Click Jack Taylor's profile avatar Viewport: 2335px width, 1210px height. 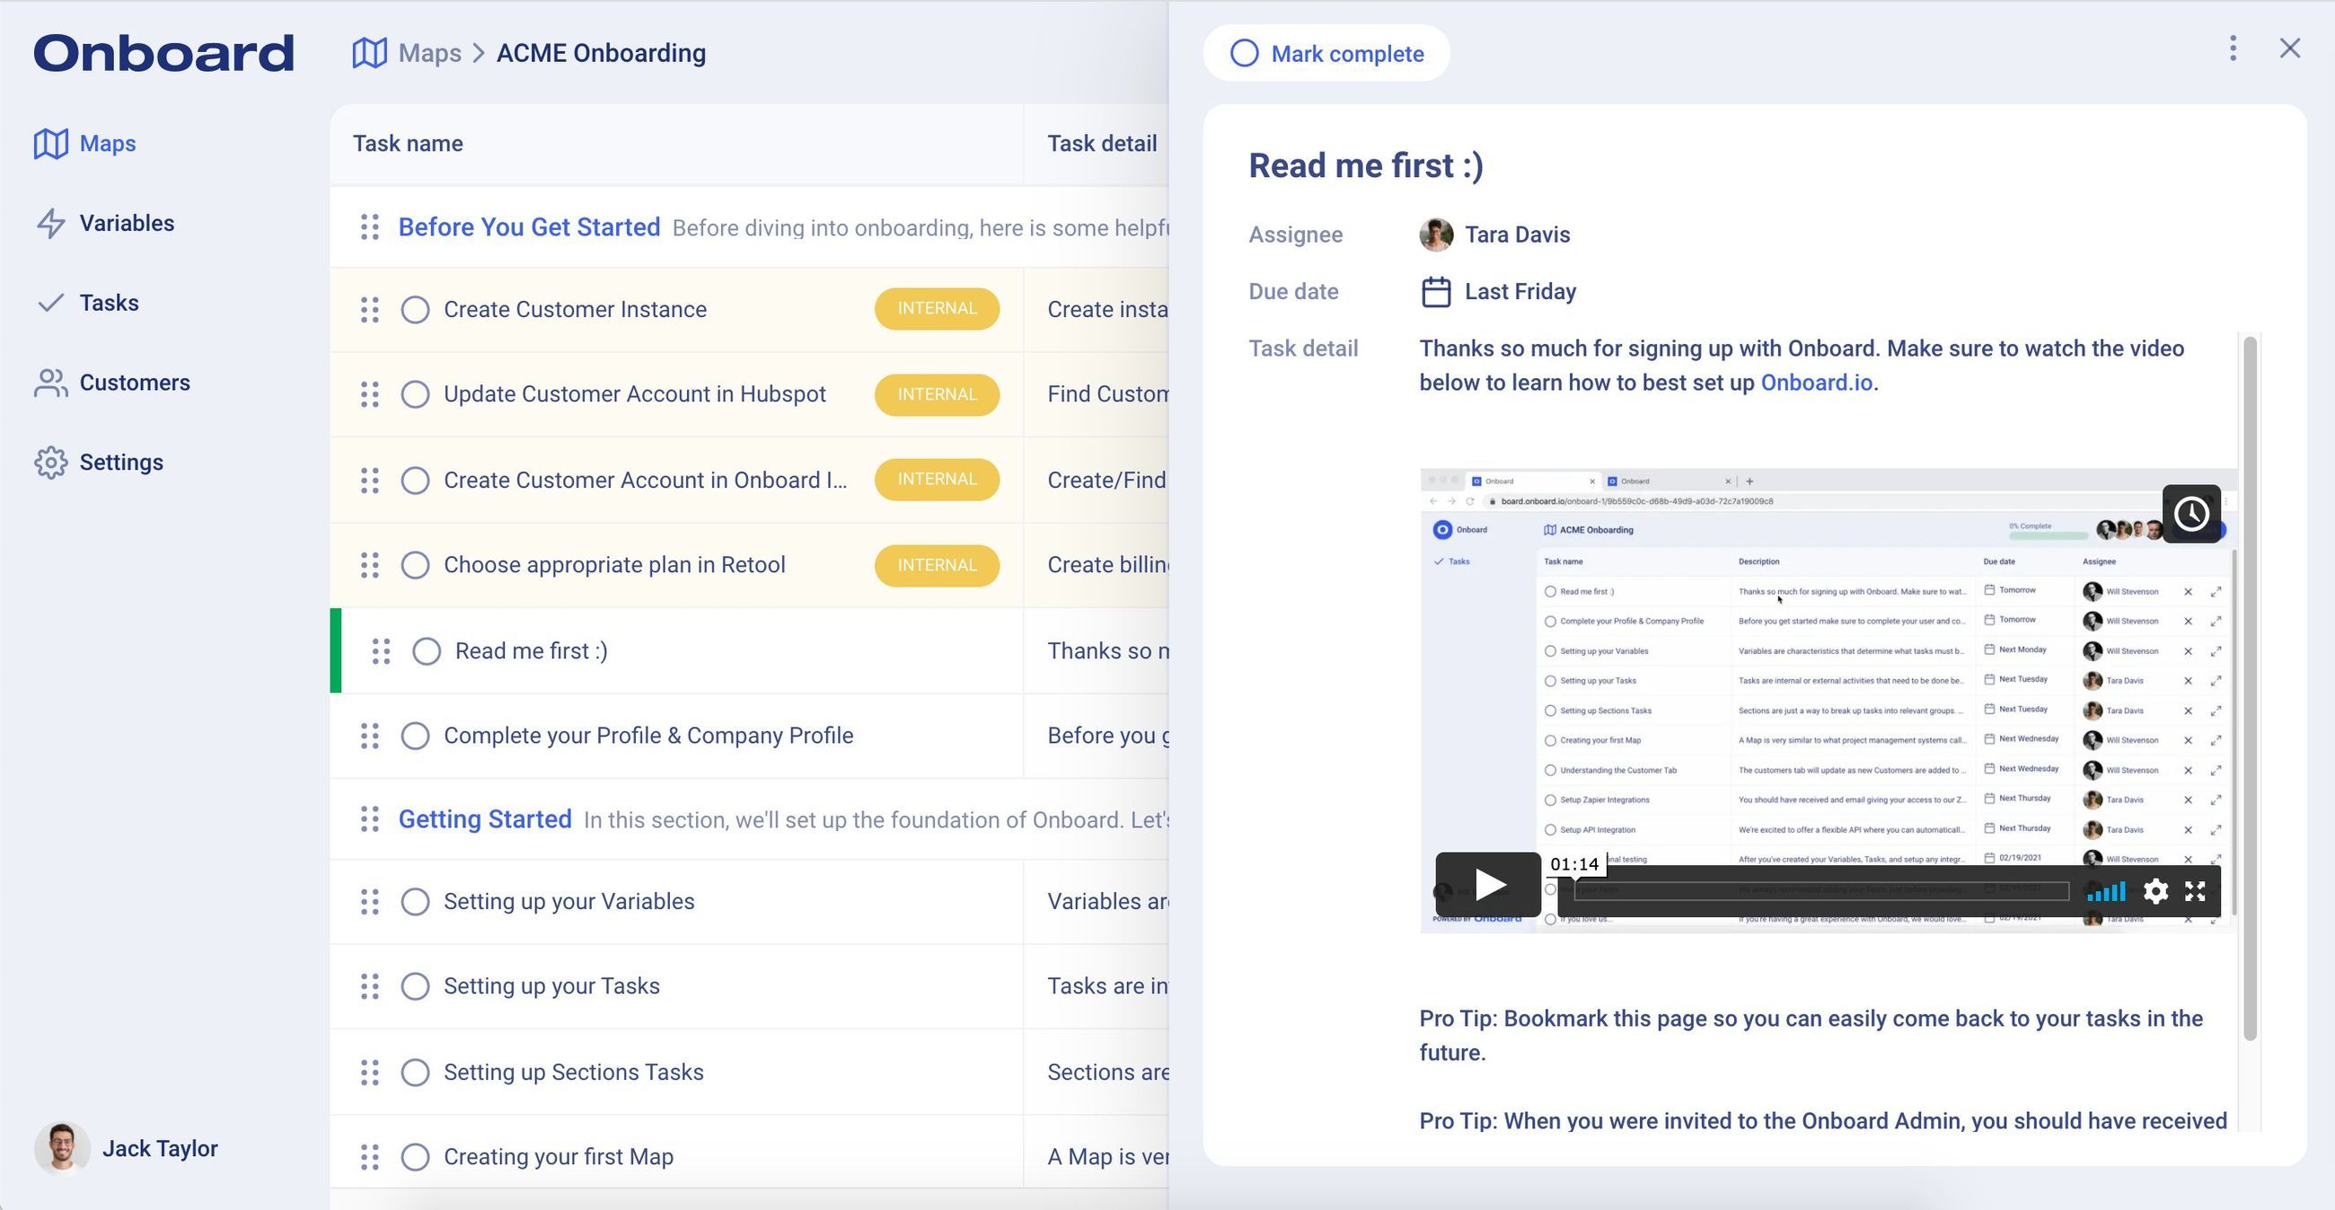tap(61, 1148)
